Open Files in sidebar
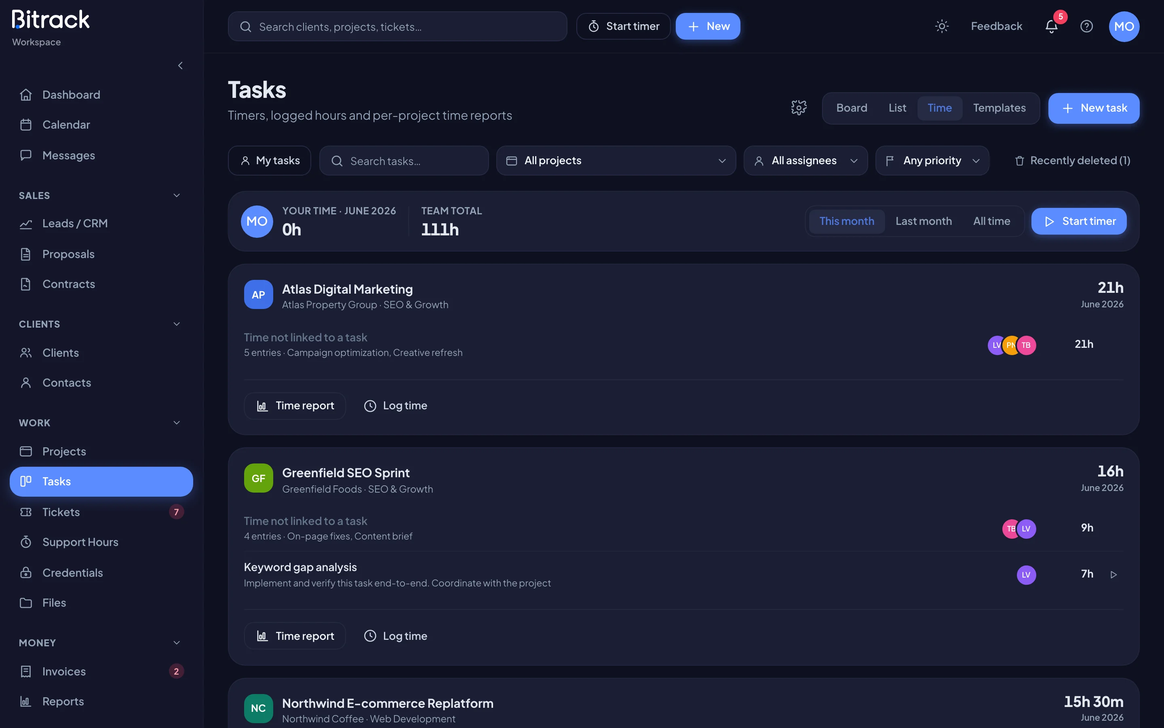This screenshot has height=728, width=1164. point(101,603)
